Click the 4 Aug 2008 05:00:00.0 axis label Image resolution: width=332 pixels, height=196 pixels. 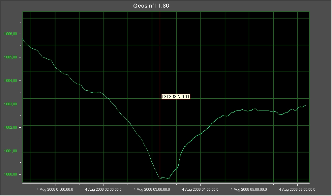[x=249, y=190]
